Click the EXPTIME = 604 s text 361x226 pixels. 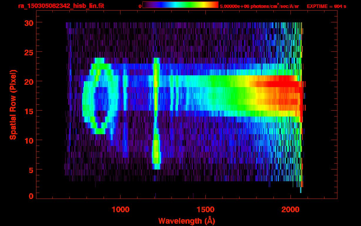point(326,6)
